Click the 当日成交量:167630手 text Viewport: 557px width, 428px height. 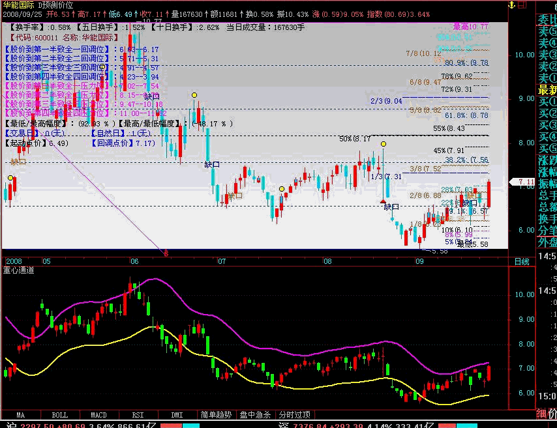pyautogui.click(x=265, y=27)
